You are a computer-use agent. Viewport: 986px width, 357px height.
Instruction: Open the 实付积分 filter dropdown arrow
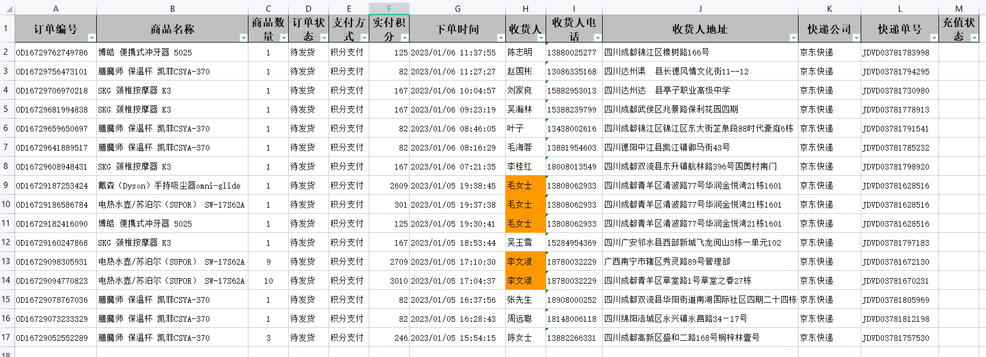(x=405, y=37)
